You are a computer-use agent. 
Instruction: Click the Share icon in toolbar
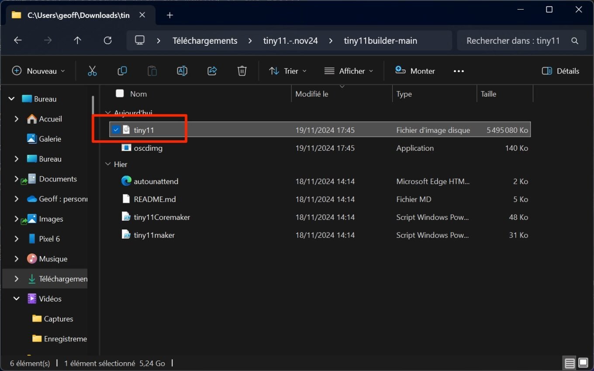pos(212,71)
